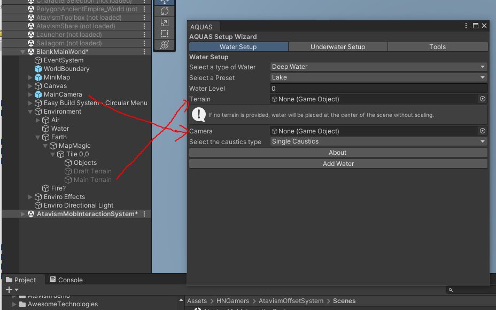Expand the Air object
Screen dimensions: 496x310
[x=37, y=120]
